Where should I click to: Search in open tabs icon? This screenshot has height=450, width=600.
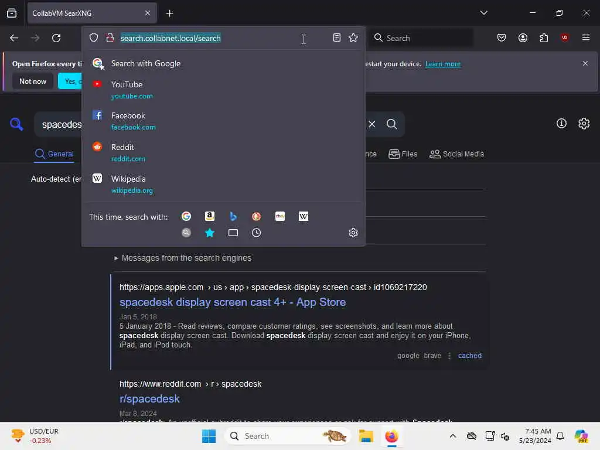click(x=233, y=233)
